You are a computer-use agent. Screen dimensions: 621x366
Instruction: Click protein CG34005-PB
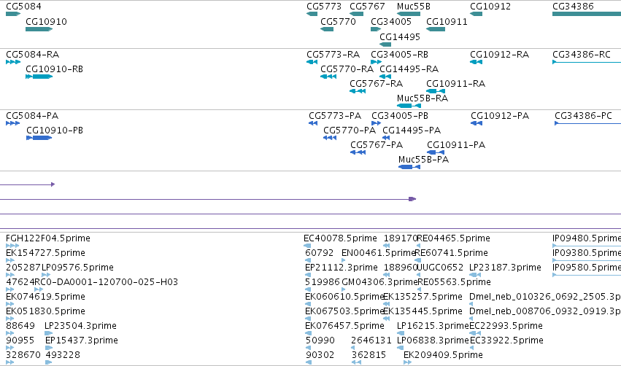[x=400, y=116]
